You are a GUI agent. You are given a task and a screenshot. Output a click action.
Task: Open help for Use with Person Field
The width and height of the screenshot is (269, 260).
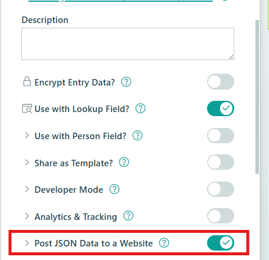(137, 136)
